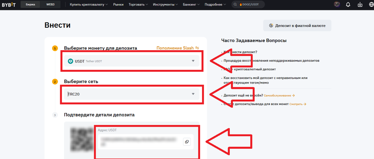This screenshot has width=374, height=159.
Task: Click Подтвердите детали депозита label
Action: [99, 115]
